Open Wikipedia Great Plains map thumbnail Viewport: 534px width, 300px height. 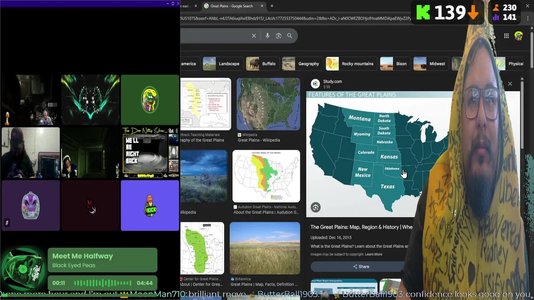(x=268, y=104)
